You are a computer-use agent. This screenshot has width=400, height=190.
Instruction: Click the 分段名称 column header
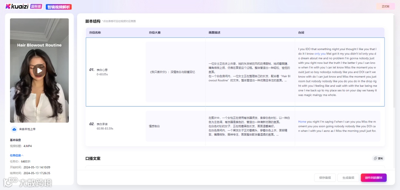click(95, 33)
